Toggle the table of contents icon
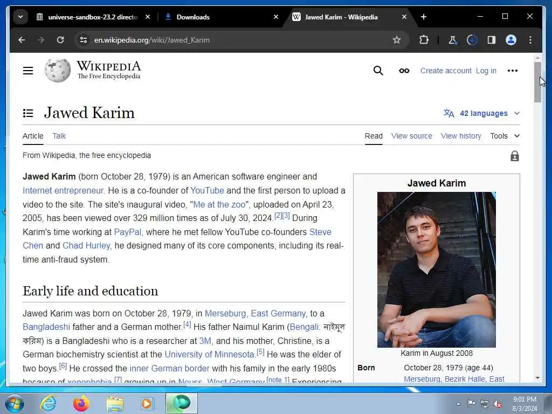 point(28,113)
